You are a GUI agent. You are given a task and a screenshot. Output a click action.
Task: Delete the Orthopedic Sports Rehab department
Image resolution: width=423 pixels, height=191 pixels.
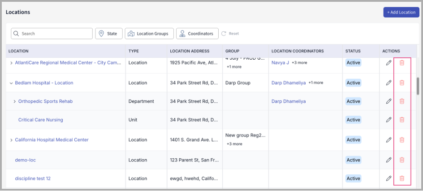click(x=402, y=101)
